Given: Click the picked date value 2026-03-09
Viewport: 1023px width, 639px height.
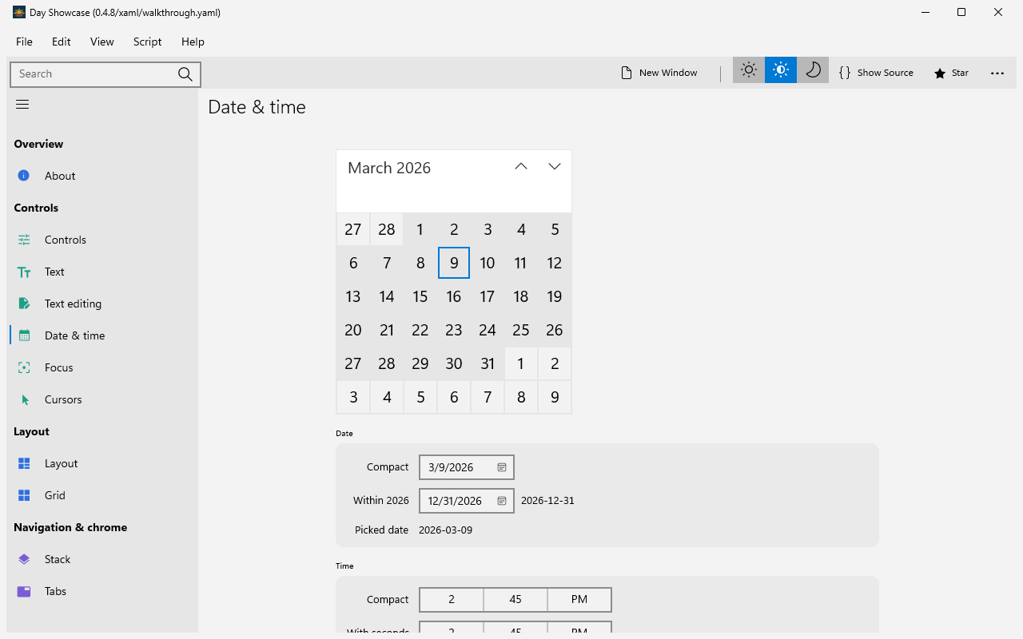Looking at the screenshot, I should point(445,530).
